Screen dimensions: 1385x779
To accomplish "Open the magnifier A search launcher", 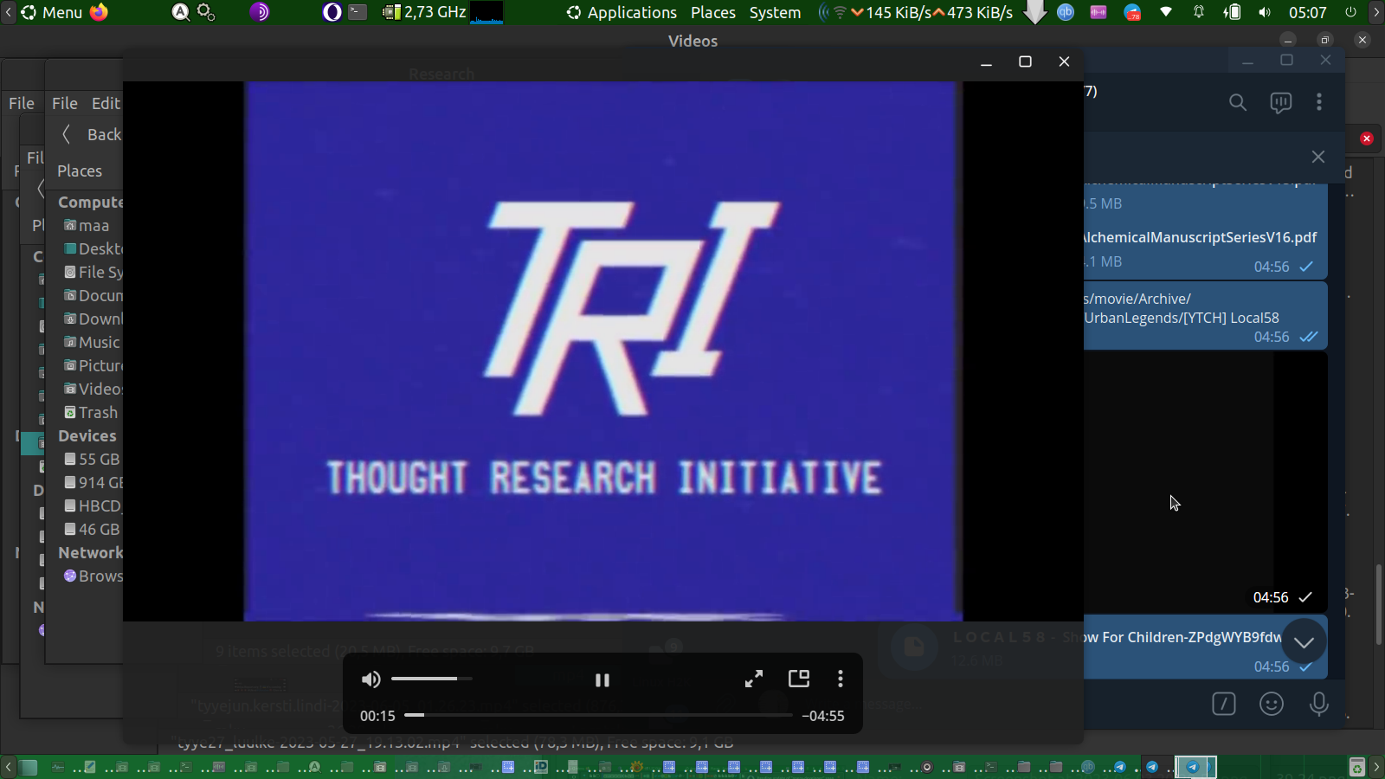I will 180,12.
